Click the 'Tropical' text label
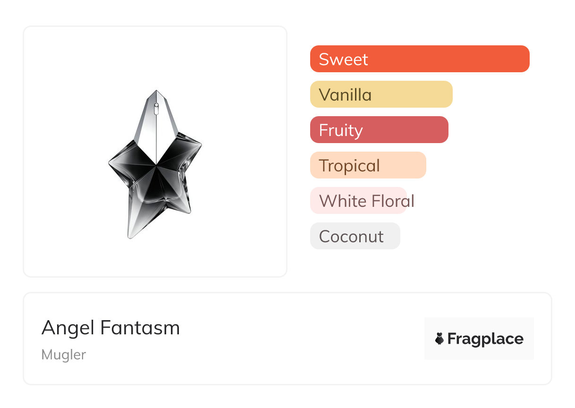This screenshot has width=575, height=408. (349, 166)
